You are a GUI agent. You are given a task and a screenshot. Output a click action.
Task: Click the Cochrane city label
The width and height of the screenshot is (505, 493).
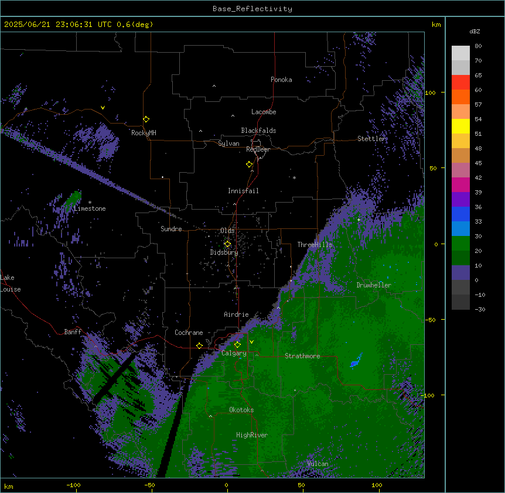coord(189,333)
